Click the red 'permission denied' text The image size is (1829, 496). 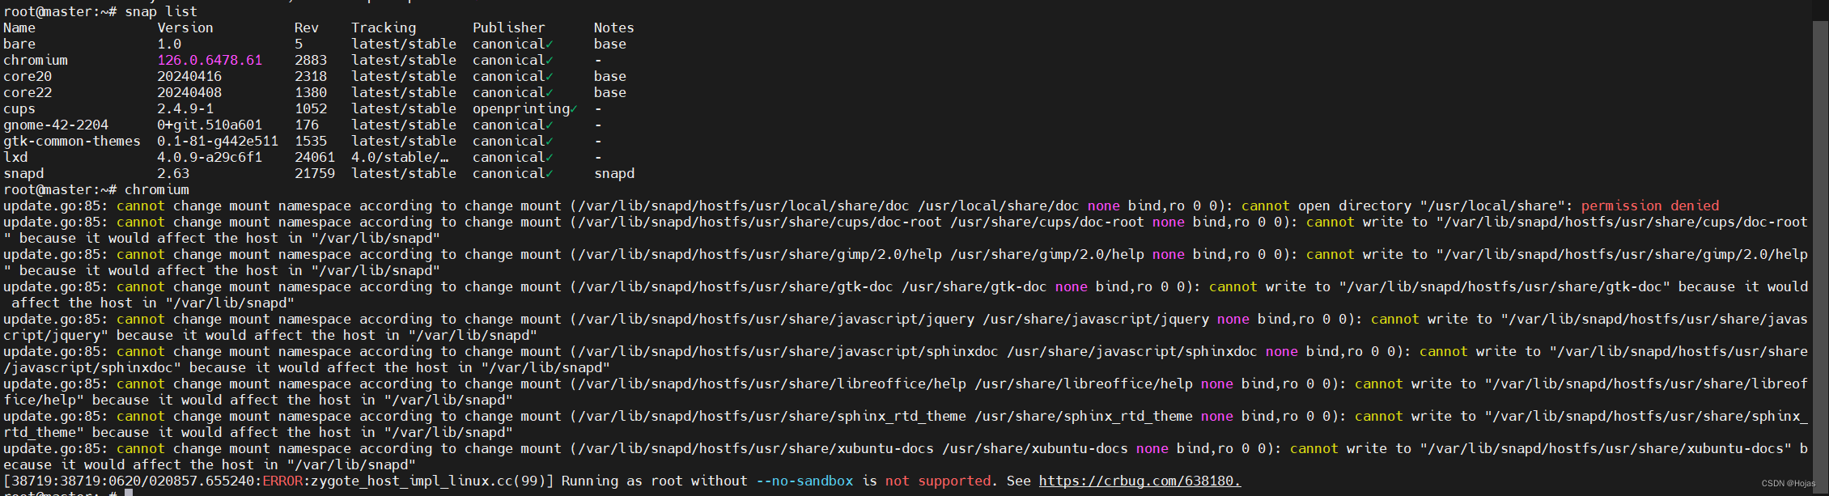click(1650, 206)
